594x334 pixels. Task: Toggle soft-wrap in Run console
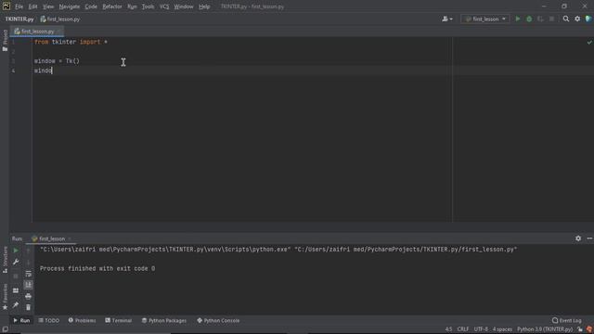pos(28,274)
